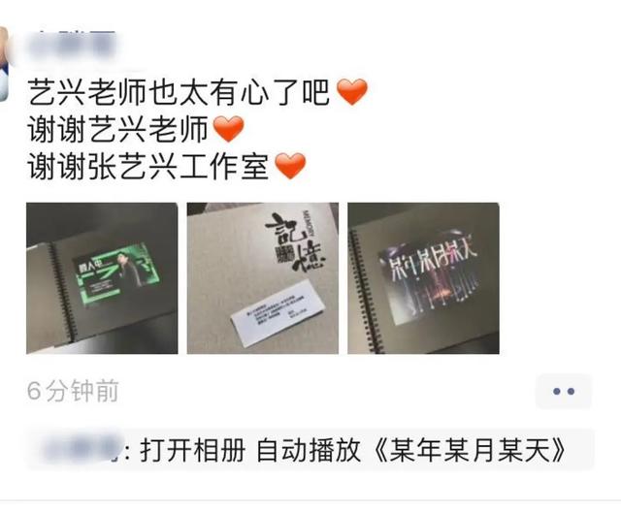View the 記憶 album cover photo

click(263, 278)
